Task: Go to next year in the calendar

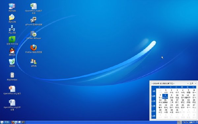Action: (x=174, y=84)
